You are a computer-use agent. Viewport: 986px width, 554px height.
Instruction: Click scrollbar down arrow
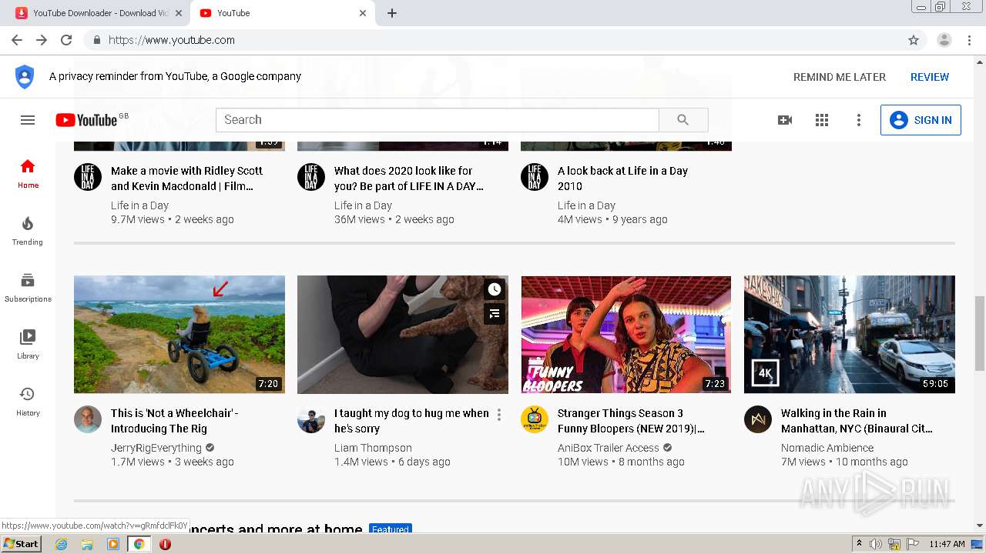(980, 526)
